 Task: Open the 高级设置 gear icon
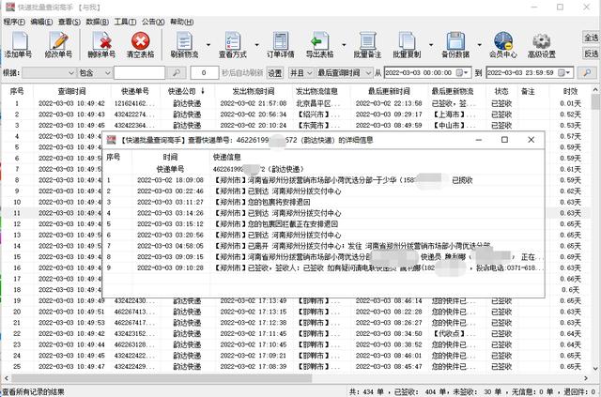[x=542, y=41]
